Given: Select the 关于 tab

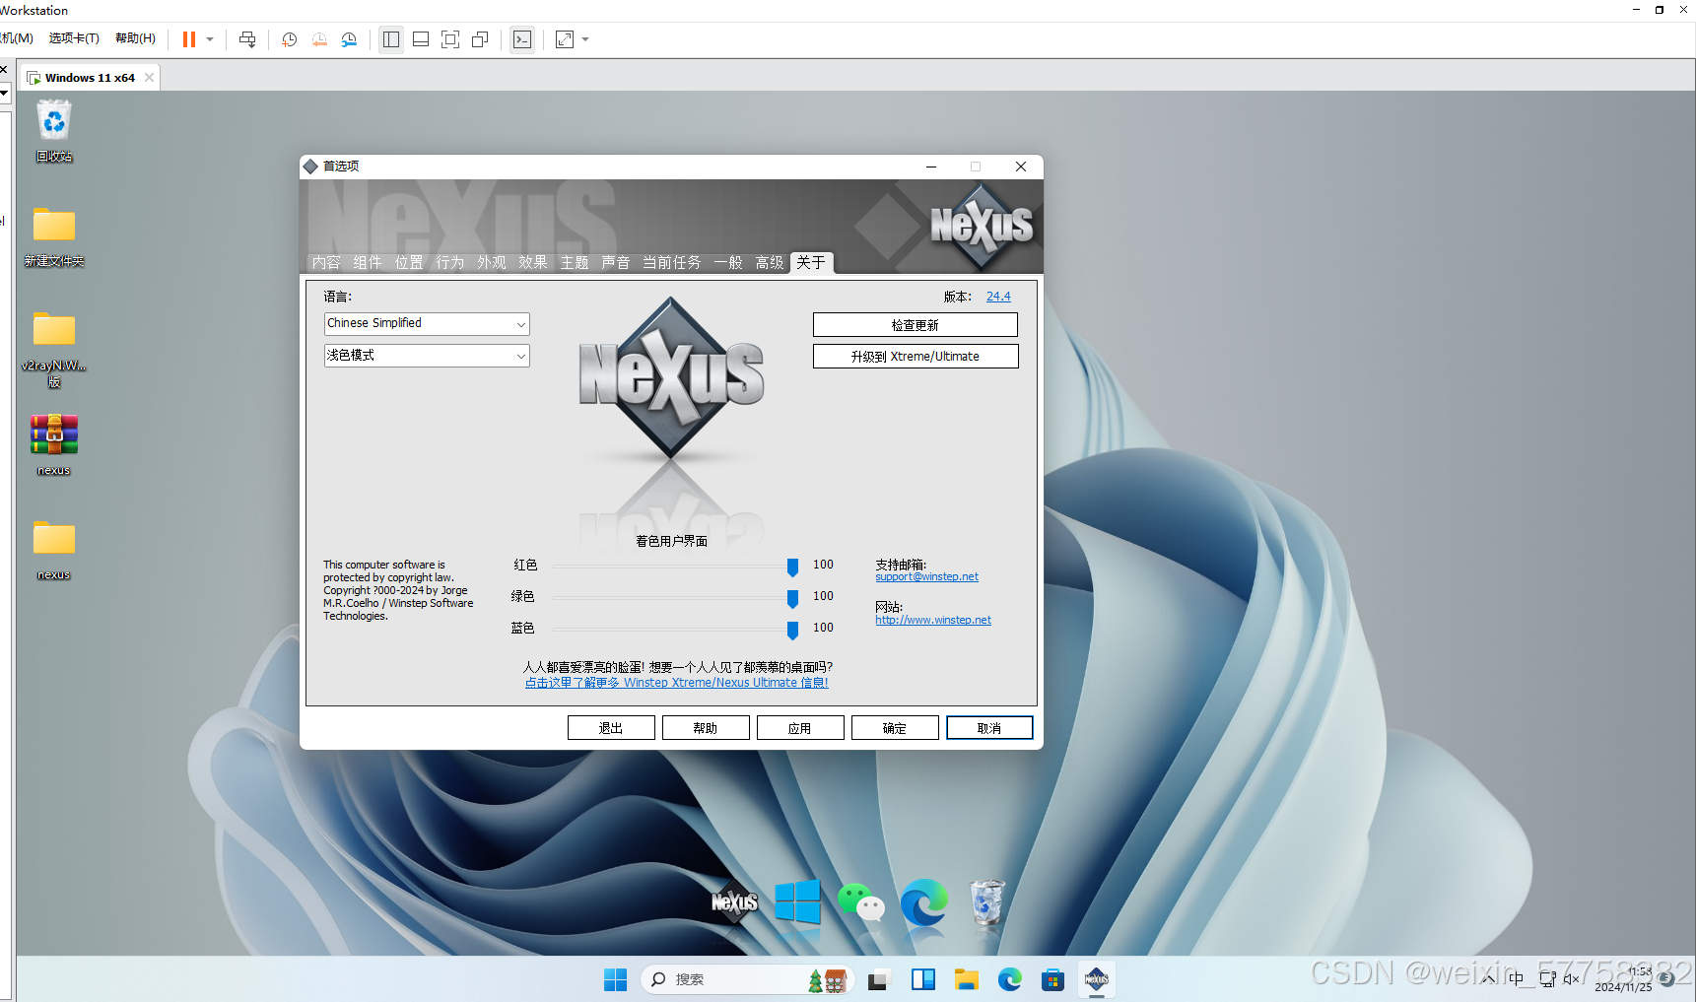Looking at the screenshot, I should (x=811, y=262).
